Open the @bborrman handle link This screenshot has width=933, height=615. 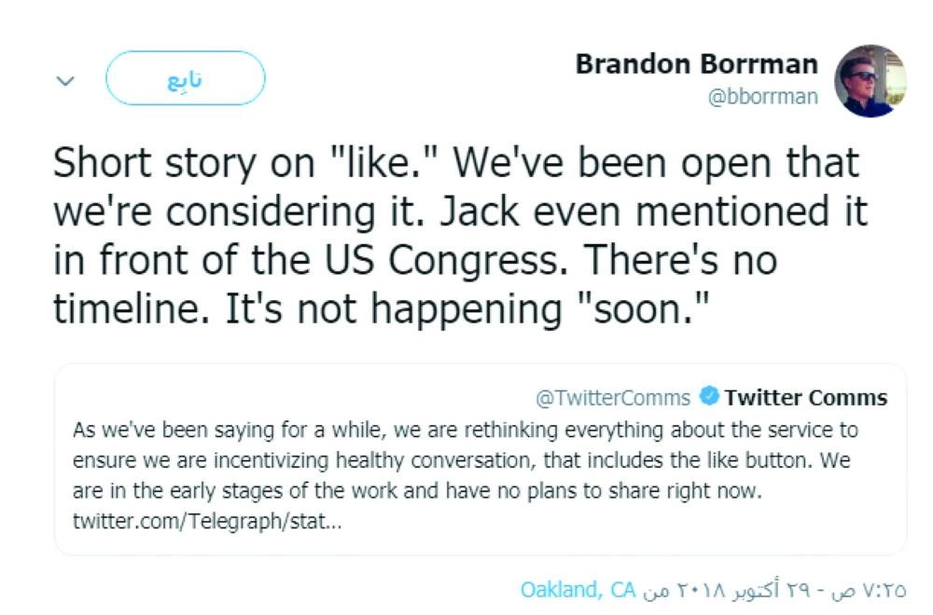(763, 97)
